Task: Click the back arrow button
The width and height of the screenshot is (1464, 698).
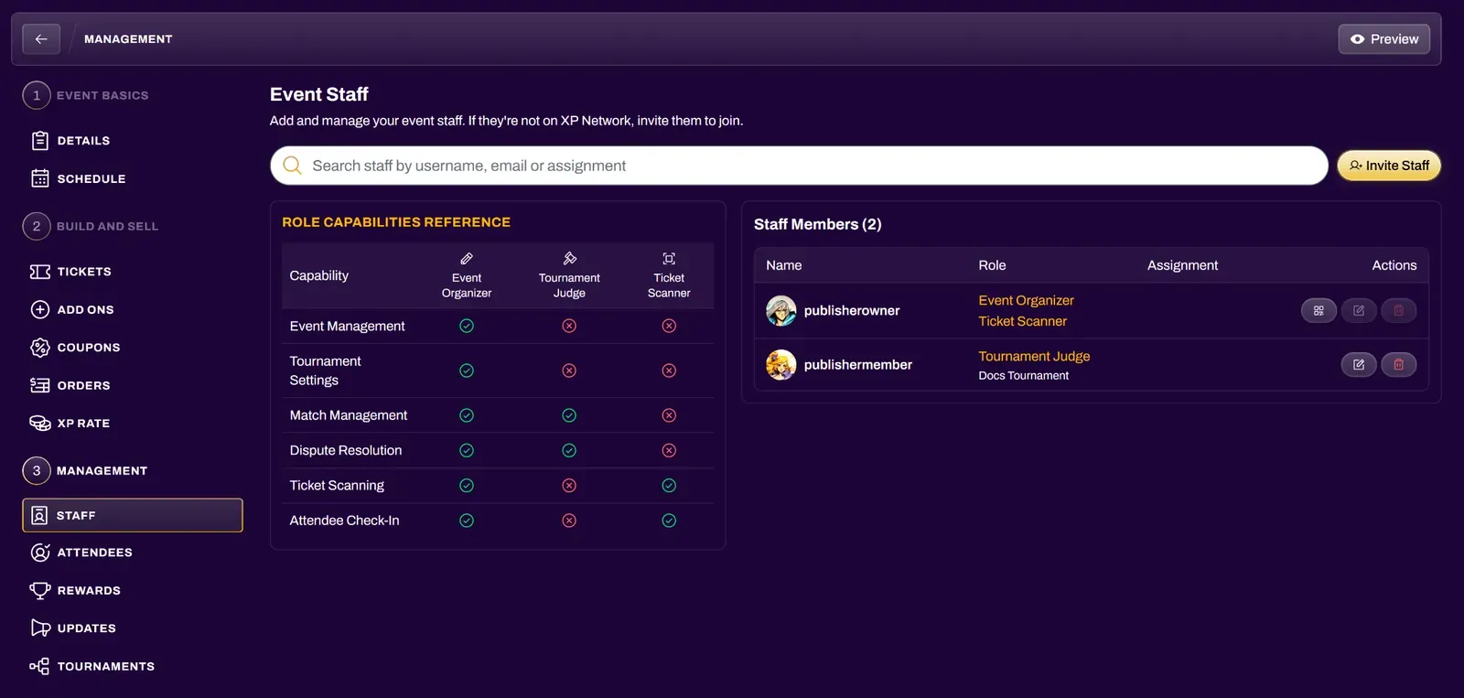Action: [x=41, y=39]
